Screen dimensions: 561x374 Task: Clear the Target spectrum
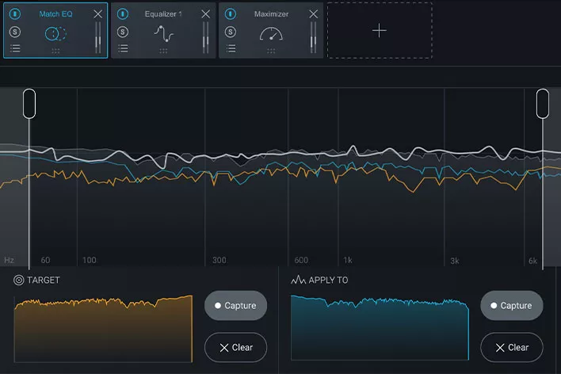235,347
